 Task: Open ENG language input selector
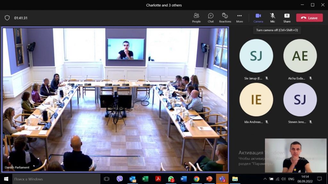(291, 179)
